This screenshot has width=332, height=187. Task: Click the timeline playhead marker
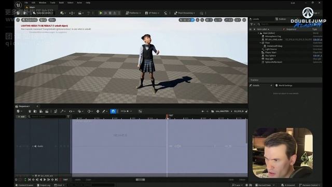pyautogui.click(x=167, y=116)
